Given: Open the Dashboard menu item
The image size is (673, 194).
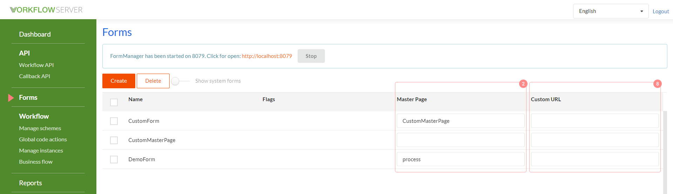Looking at the screenshot, I should tap(35, 34).
